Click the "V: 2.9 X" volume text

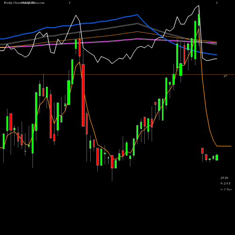click(226, 183)
